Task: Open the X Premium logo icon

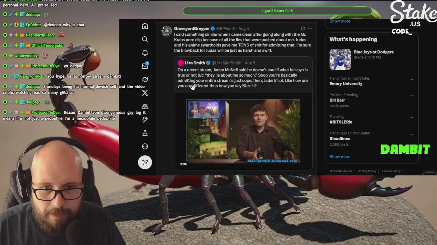Action: pos(145,93)
